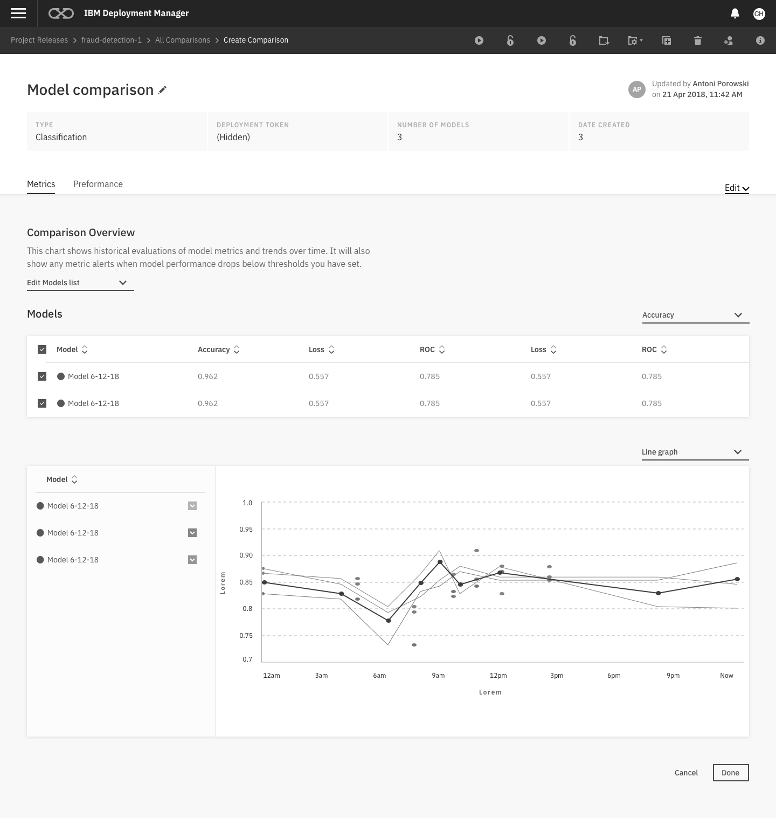
Task: Uncheck the top Model 6-12-18 table row
Action: 42,376
